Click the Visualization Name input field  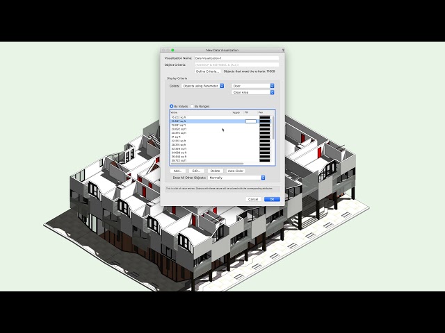(236, 58)
